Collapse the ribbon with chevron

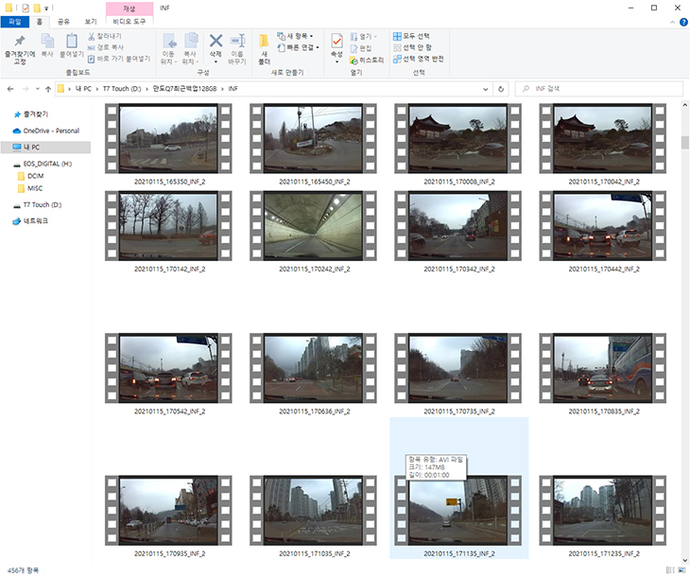pyautogui.click(x=672, y=22)
